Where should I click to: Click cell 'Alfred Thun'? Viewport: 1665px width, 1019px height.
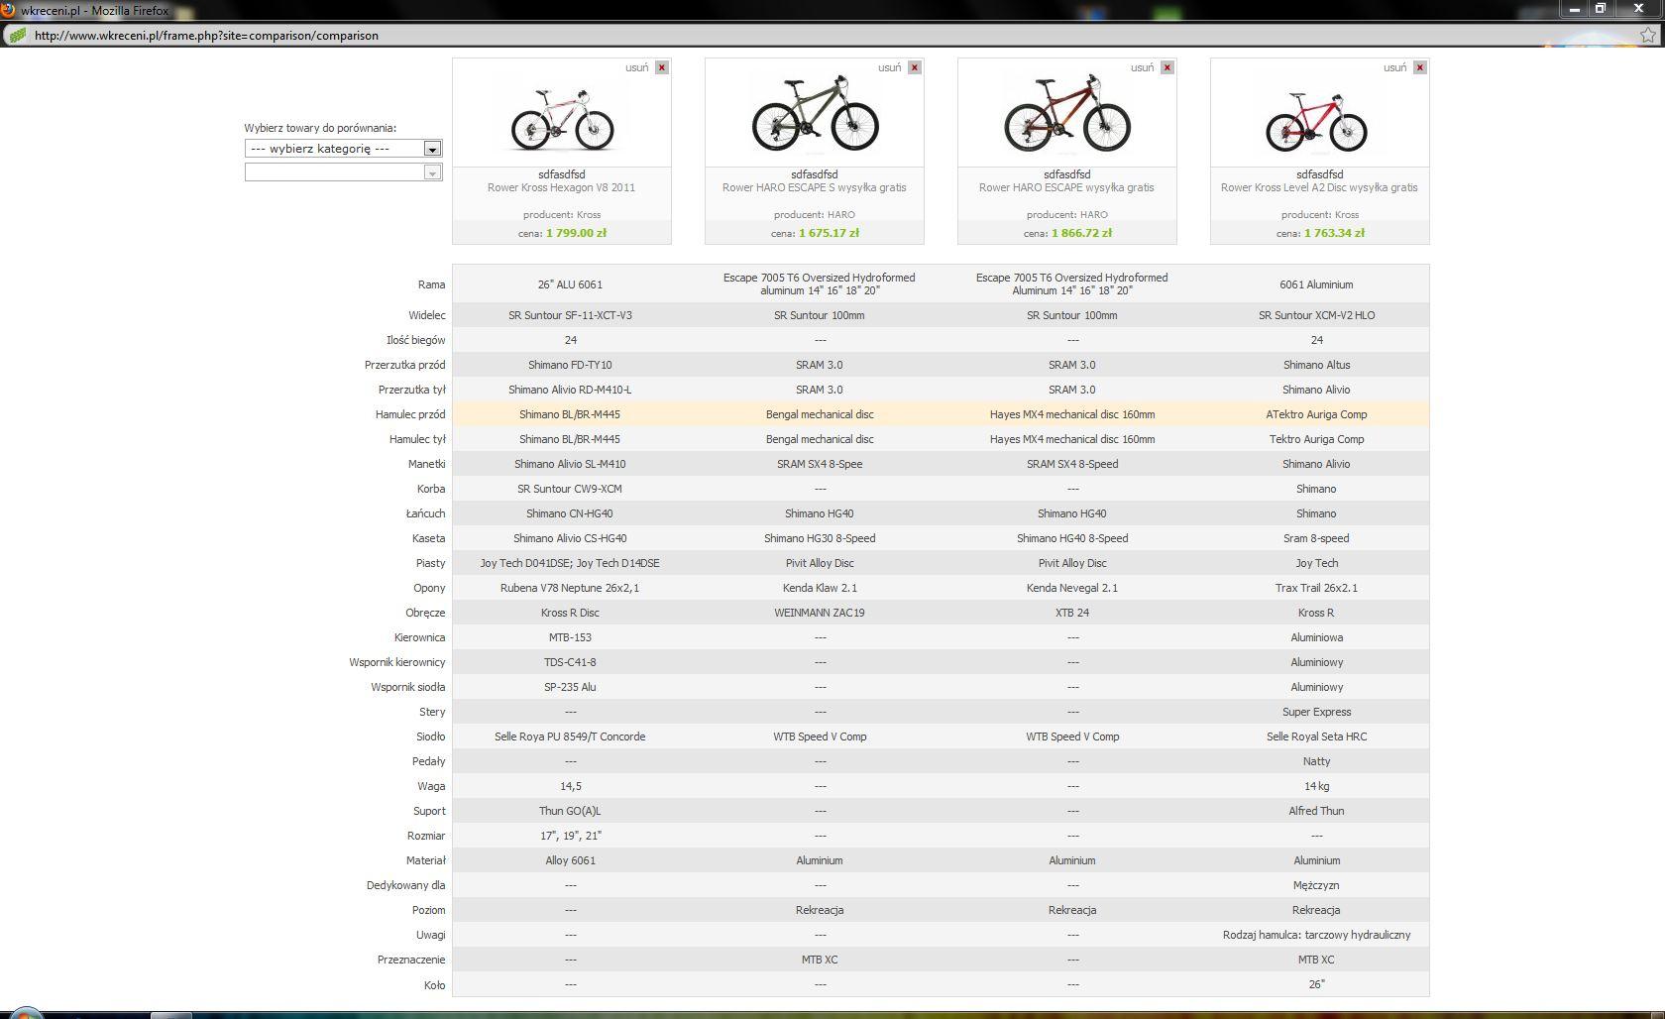[x=1316, y=811]
